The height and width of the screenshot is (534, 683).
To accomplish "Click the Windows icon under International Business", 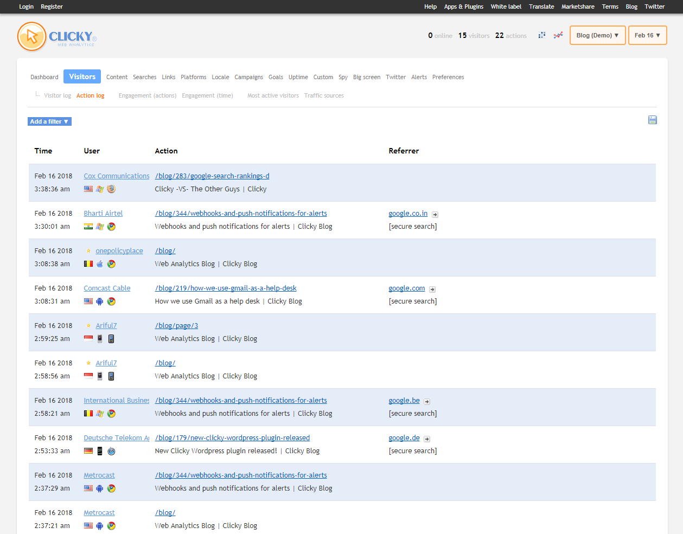I will pos(100,414).
